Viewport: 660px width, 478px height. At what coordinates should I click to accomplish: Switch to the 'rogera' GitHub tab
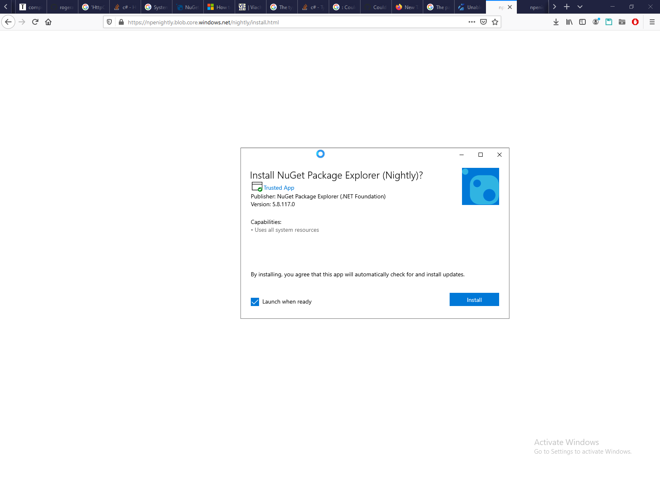tap(62, 7)
